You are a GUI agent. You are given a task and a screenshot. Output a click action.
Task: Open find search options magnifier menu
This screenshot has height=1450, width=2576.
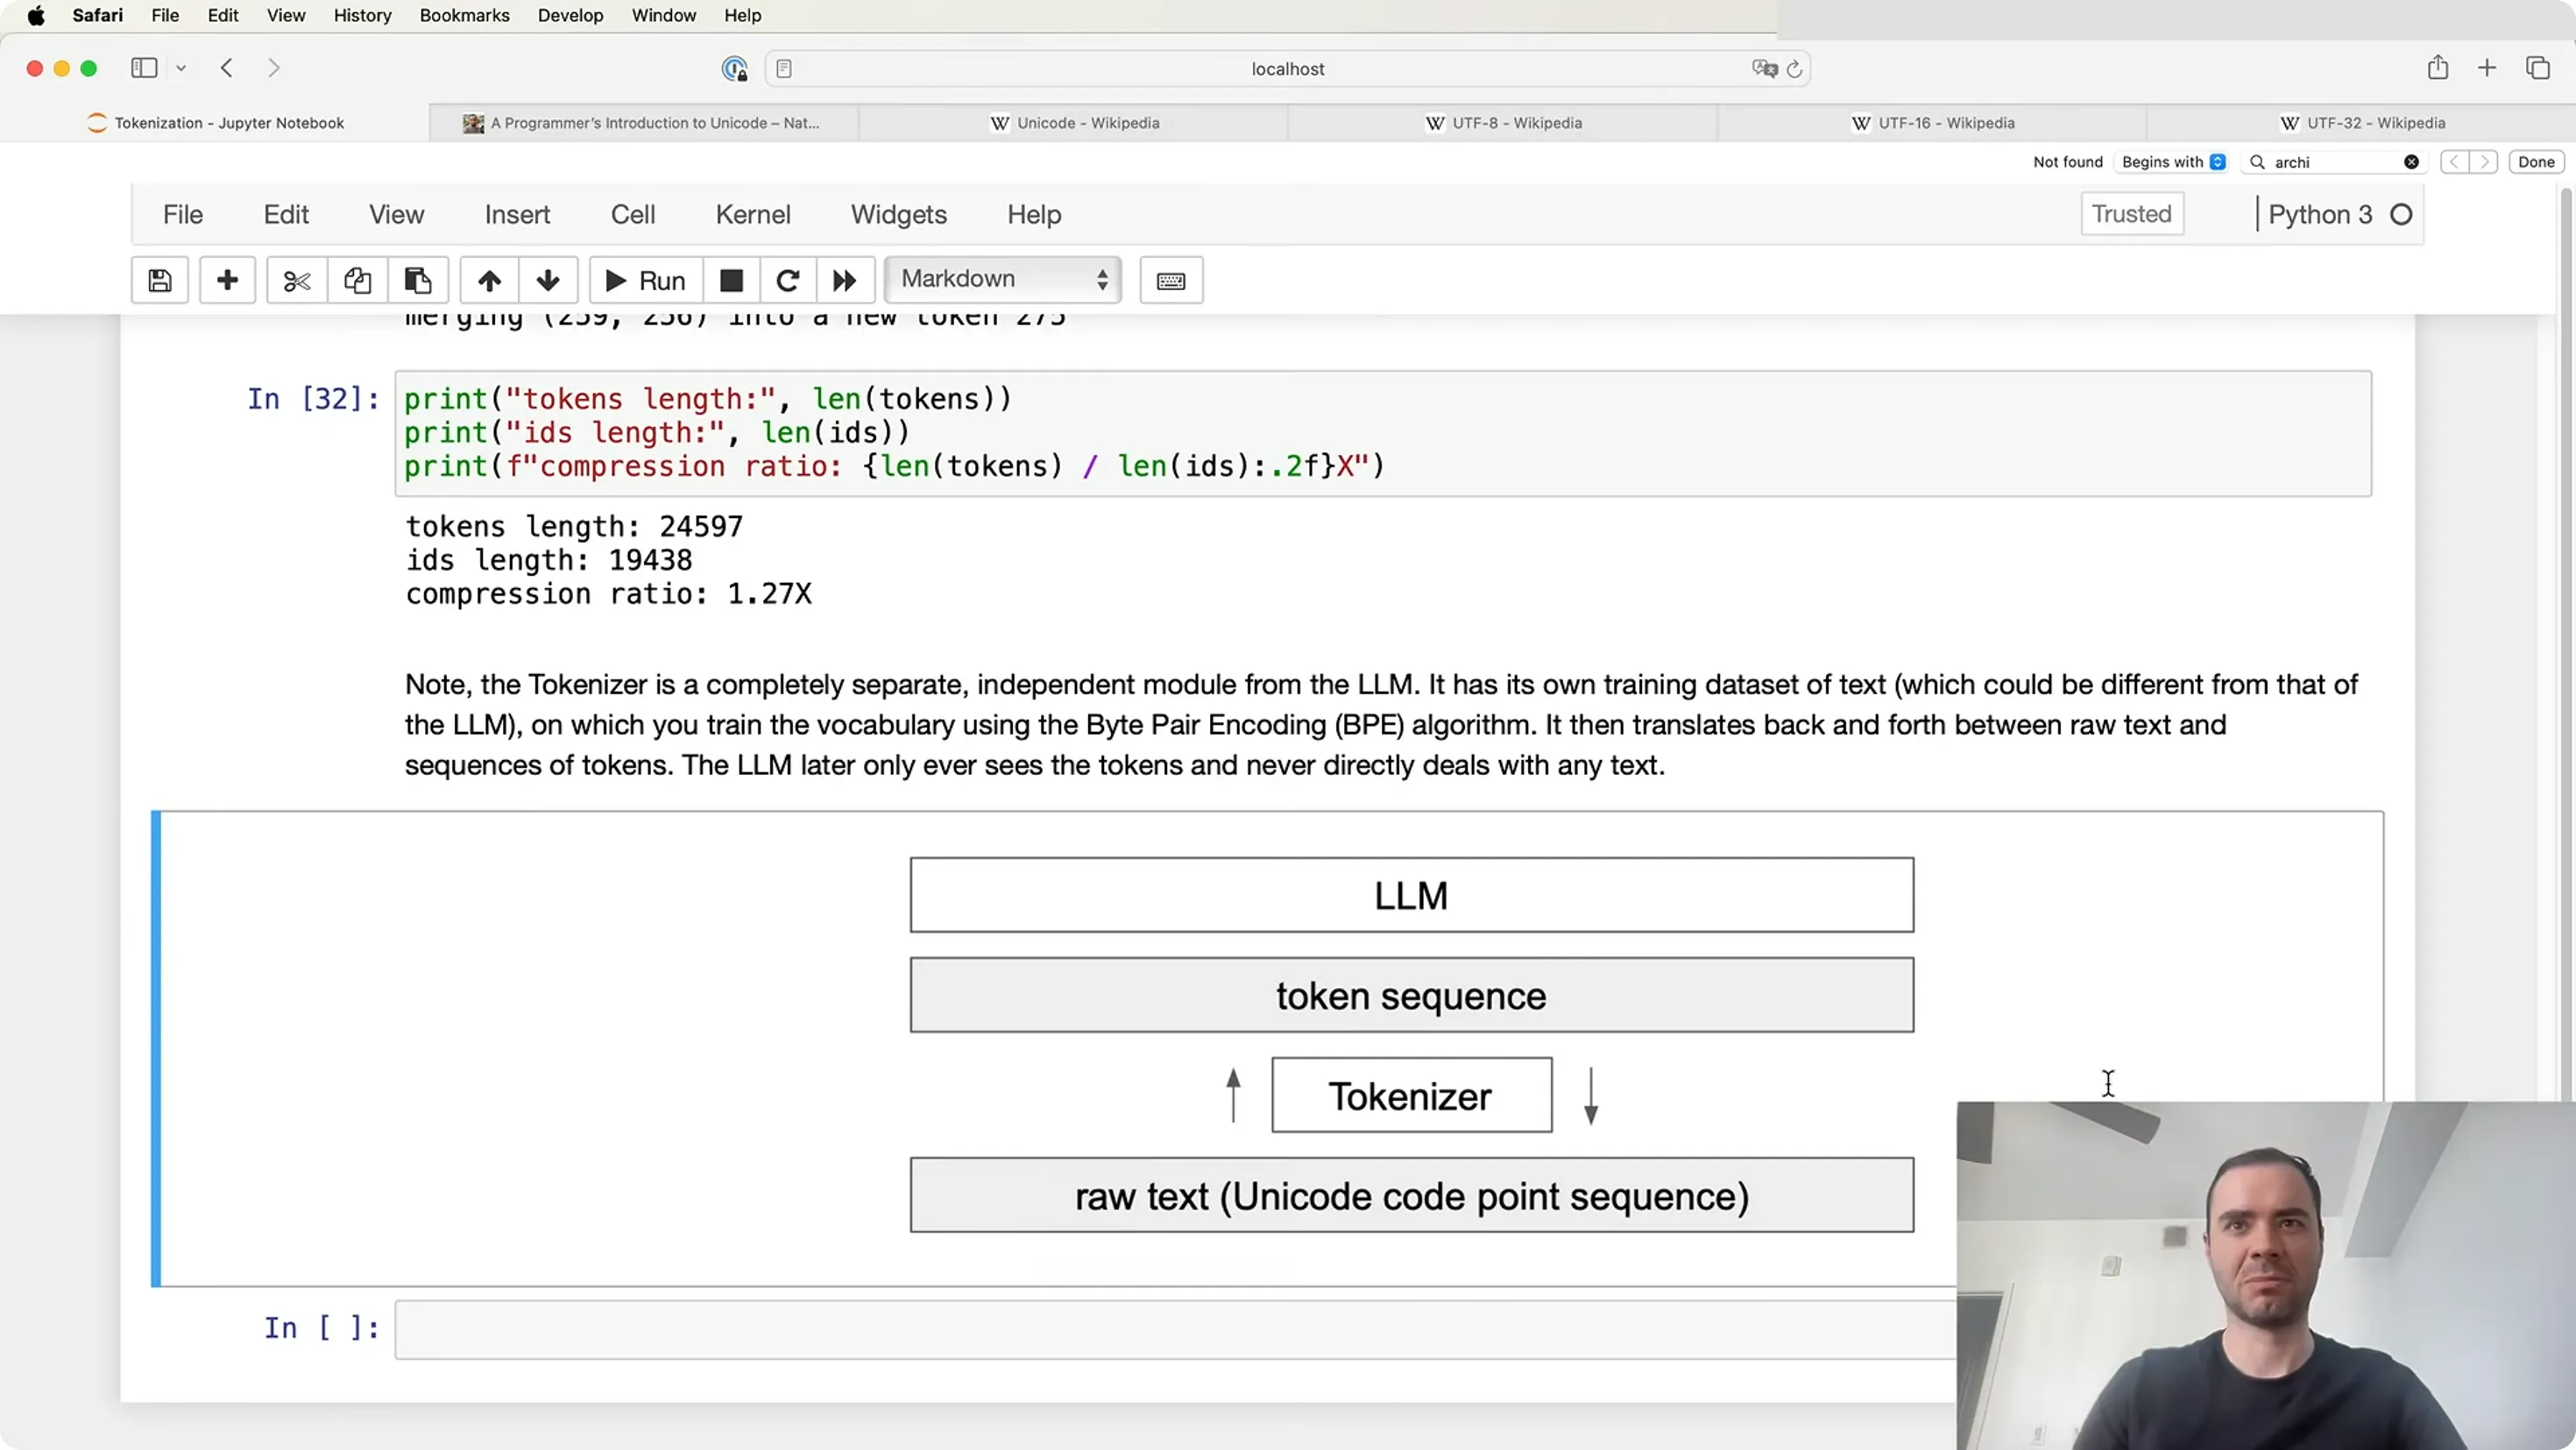(x=2257, y=162)
